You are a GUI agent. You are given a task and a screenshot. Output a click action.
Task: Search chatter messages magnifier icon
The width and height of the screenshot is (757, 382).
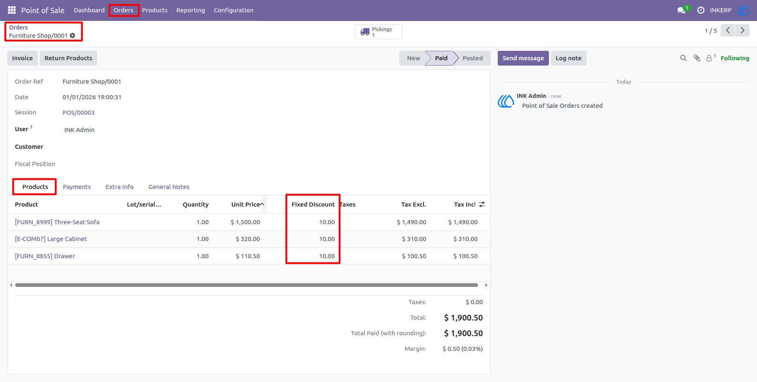(x=683, y=58)
